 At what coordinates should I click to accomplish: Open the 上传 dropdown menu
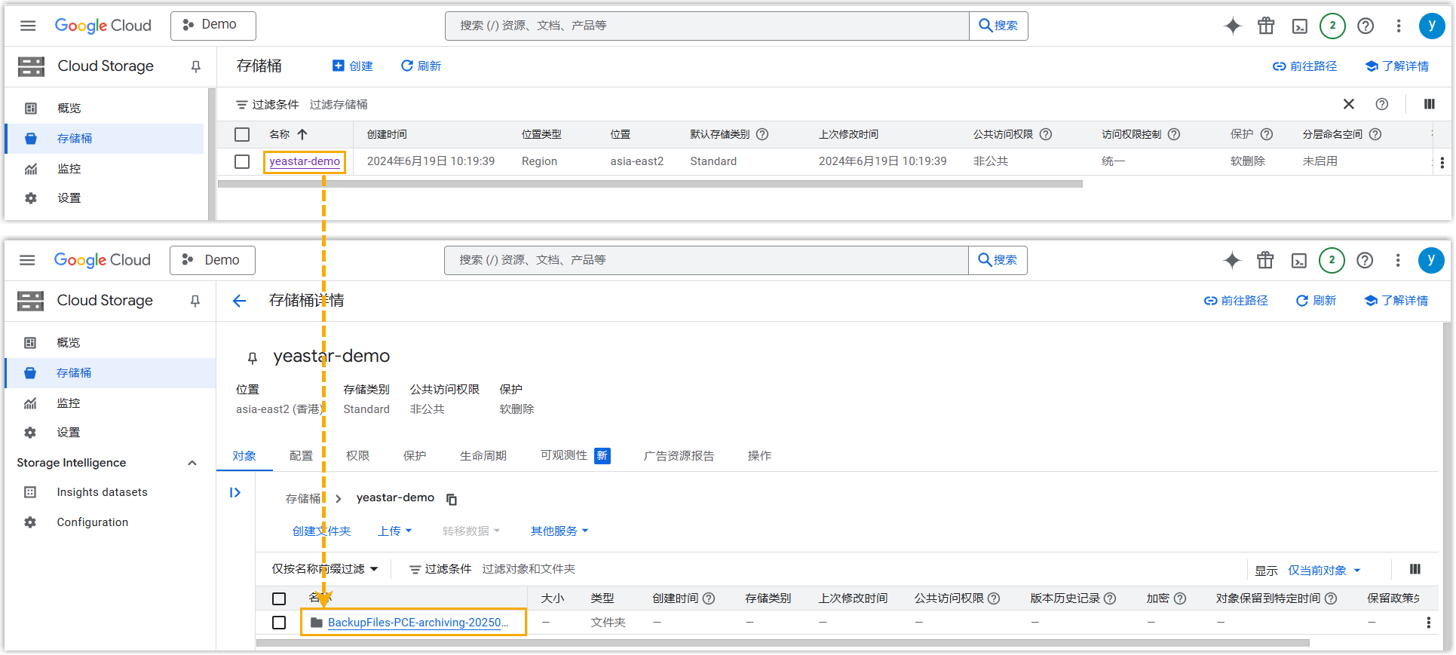click(x=394, y=531)
